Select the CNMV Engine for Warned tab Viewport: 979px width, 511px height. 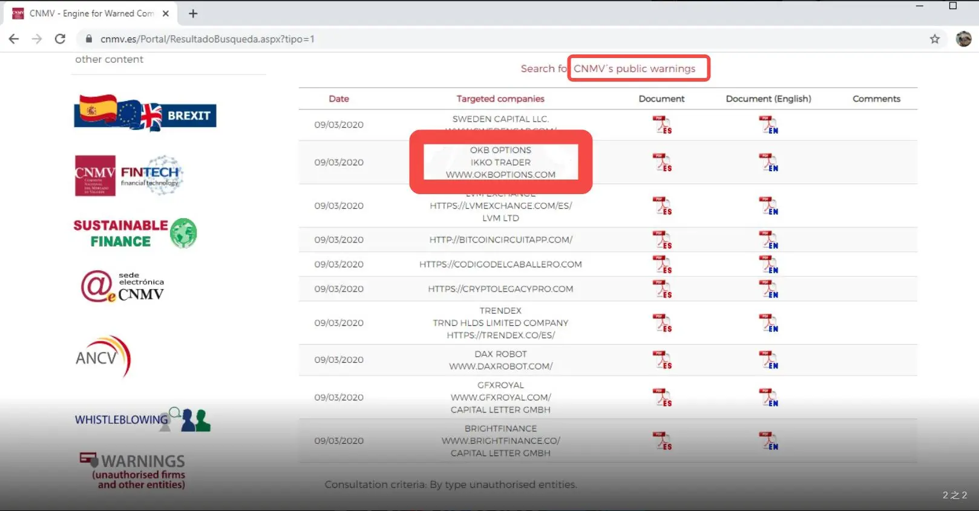click(91, 13)
